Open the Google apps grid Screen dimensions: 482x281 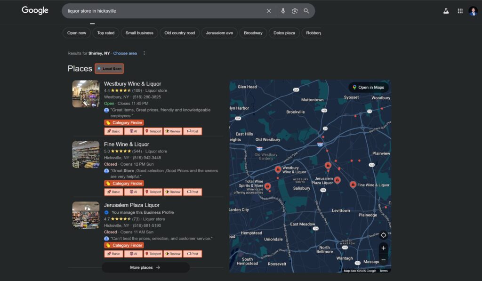pos(460,11)
